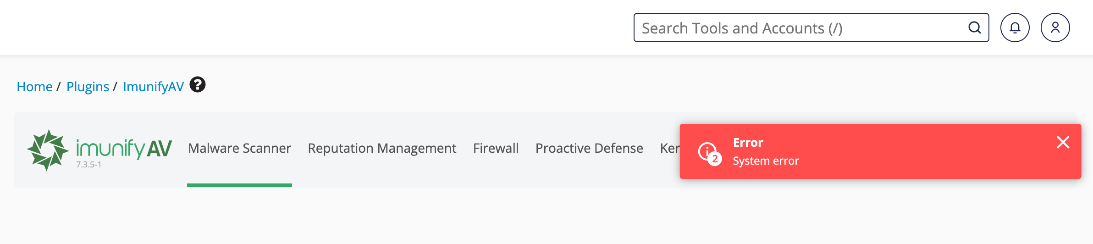Select the Malware Scanner tab

point(239,148)
